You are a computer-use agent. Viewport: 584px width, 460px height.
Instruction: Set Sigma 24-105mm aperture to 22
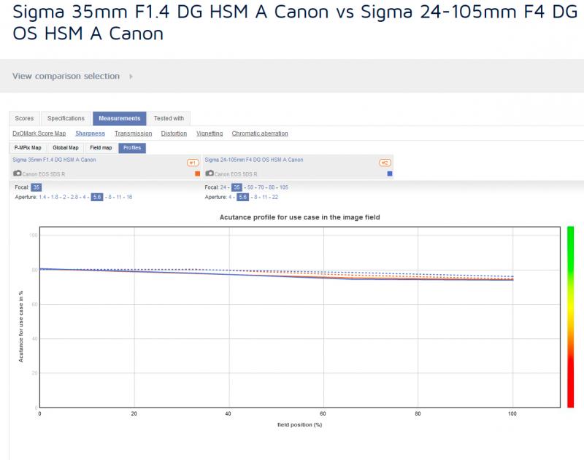pyautogui.click(x=275, y=197)
